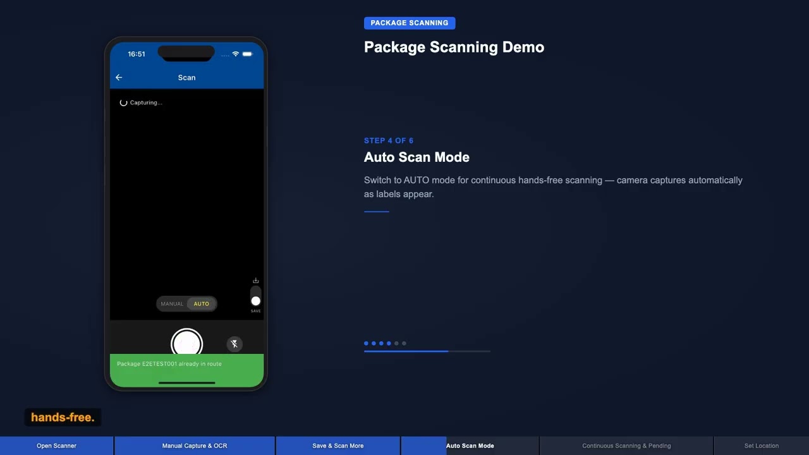Select the first step indicator dot
Viewport: 809px width, 455px height.
coord(366,343)
